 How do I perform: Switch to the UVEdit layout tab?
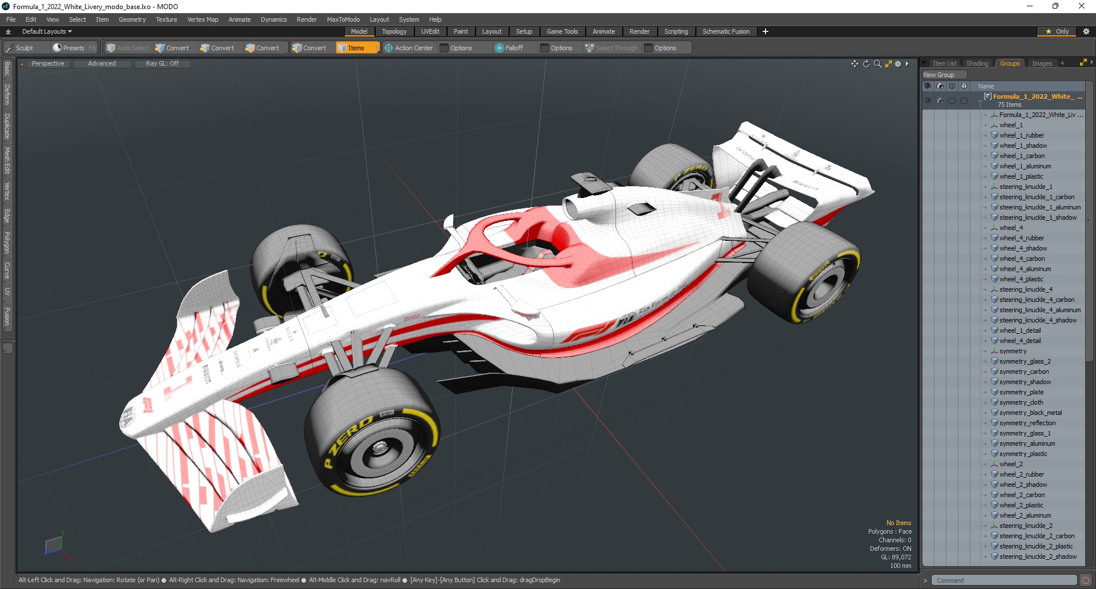pyautogui.click(x=430, y=31)
